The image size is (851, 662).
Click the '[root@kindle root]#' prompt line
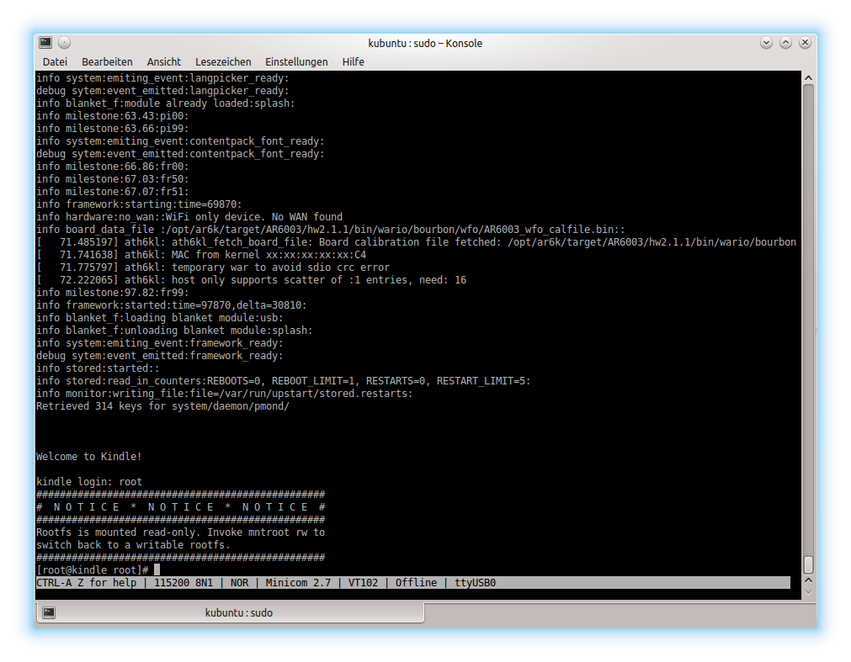(93, 569)
